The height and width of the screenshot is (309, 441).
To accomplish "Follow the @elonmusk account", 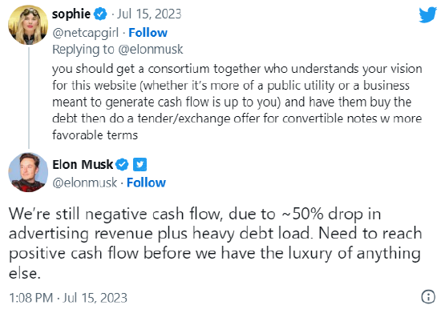I will click(x=146, y=183).
